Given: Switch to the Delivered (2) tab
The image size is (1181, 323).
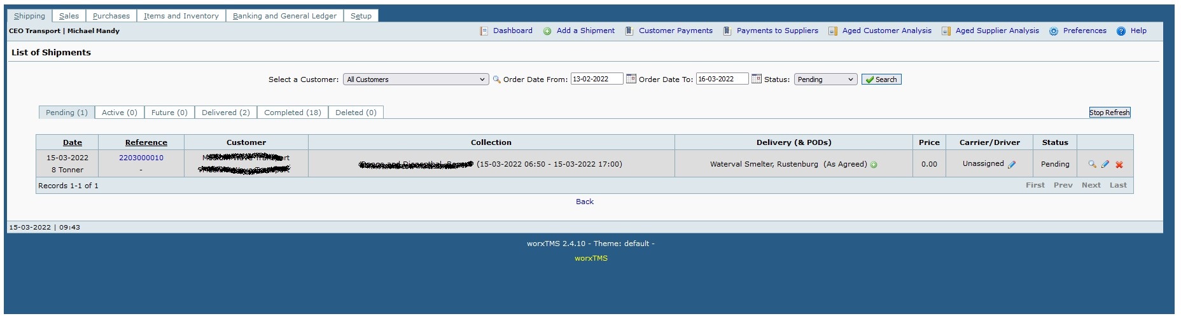Looking at the screenshot, I should (225, 113).
